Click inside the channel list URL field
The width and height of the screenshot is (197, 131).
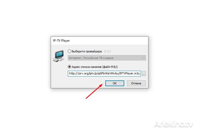coord(104,74)
